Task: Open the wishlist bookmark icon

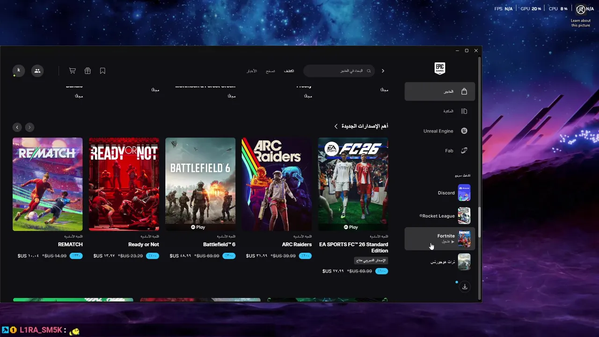Action: [x=102, y=71]
